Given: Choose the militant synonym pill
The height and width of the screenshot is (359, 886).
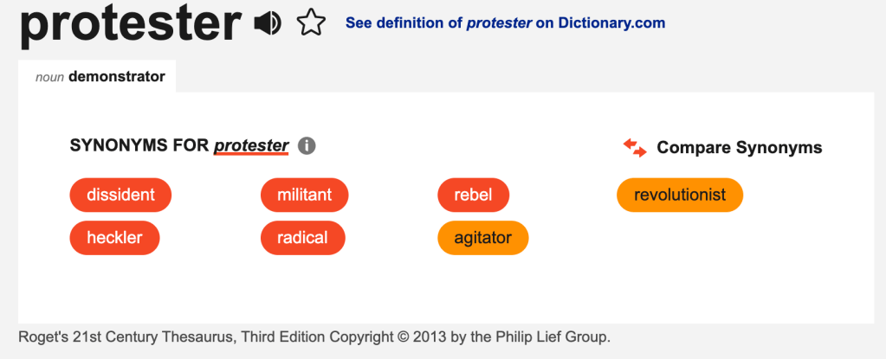Looking at the screenshot, I should coord(304,195).
